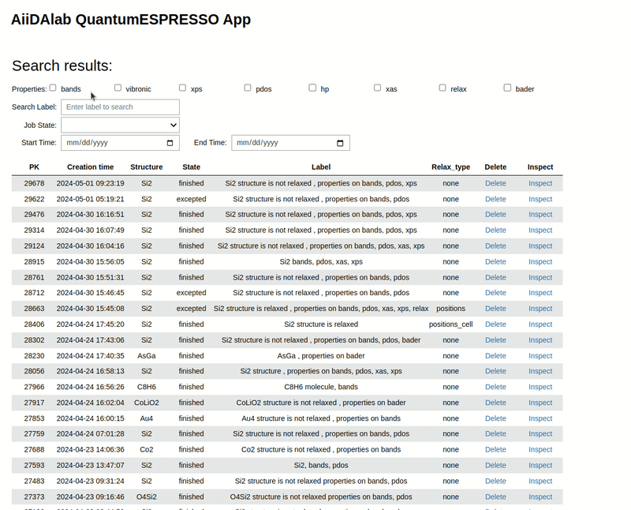
Task: Inspect the positions_cell job 28406
Action: [540, 324]
